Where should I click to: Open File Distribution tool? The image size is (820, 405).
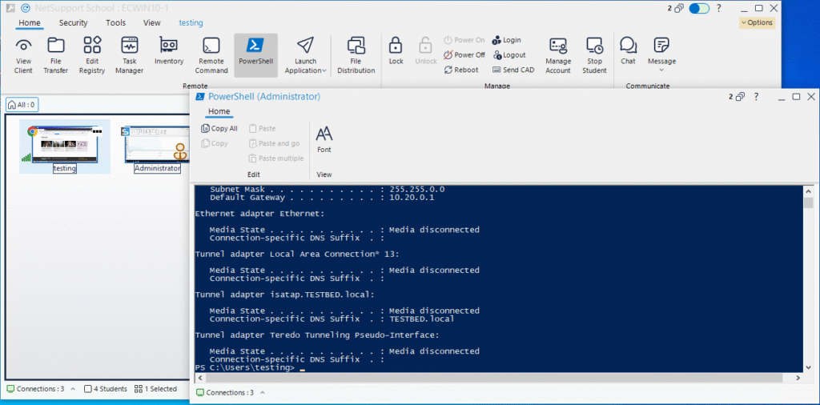(x=356, y=55)
